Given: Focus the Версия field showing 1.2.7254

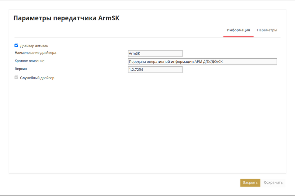Looking at the screenshot, I should 155,69.
